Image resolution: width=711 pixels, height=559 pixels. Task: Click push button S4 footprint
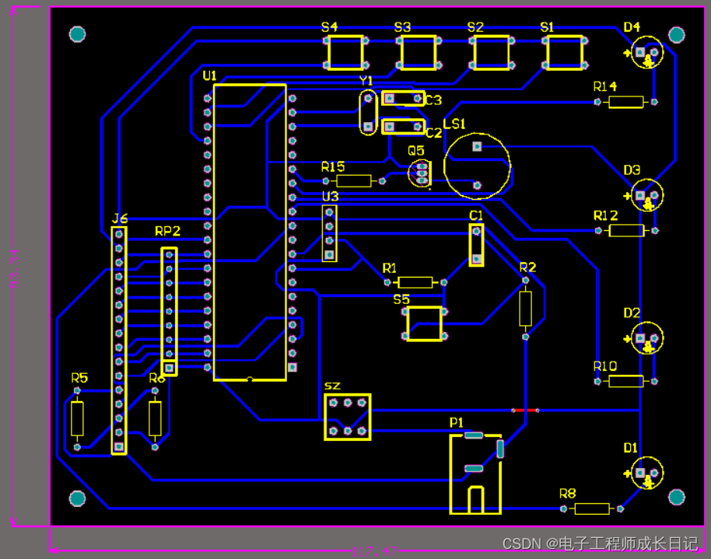tap(345, 53)
